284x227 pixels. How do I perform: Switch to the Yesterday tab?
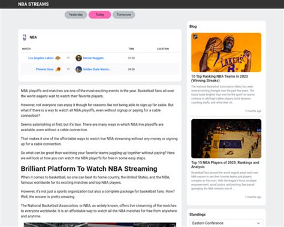(x=75, y=14)
